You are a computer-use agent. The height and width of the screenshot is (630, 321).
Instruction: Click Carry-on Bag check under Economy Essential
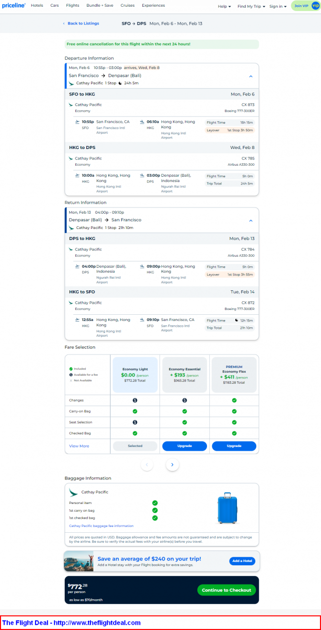point(184,411)
